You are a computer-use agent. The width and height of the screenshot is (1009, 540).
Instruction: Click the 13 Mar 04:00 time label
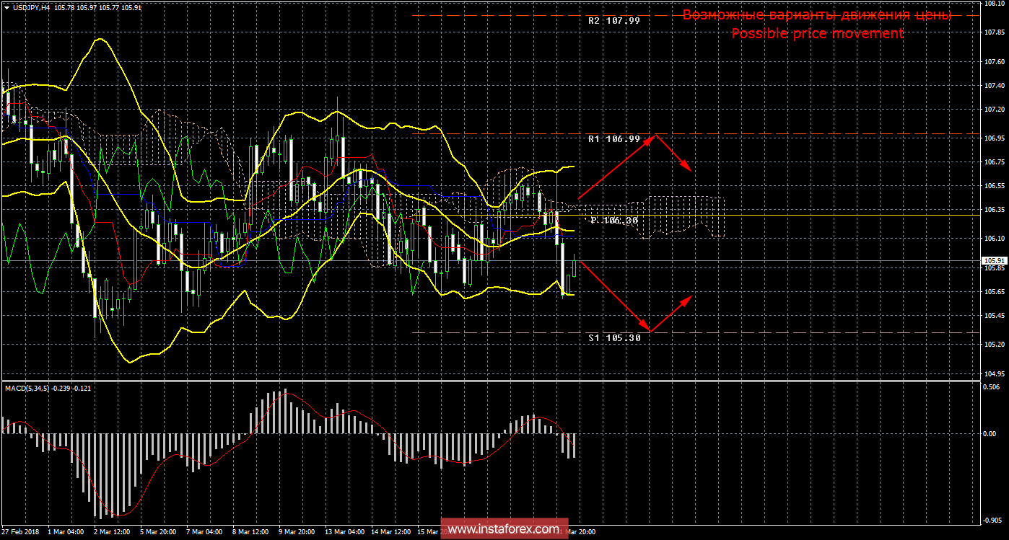[344, 532]
